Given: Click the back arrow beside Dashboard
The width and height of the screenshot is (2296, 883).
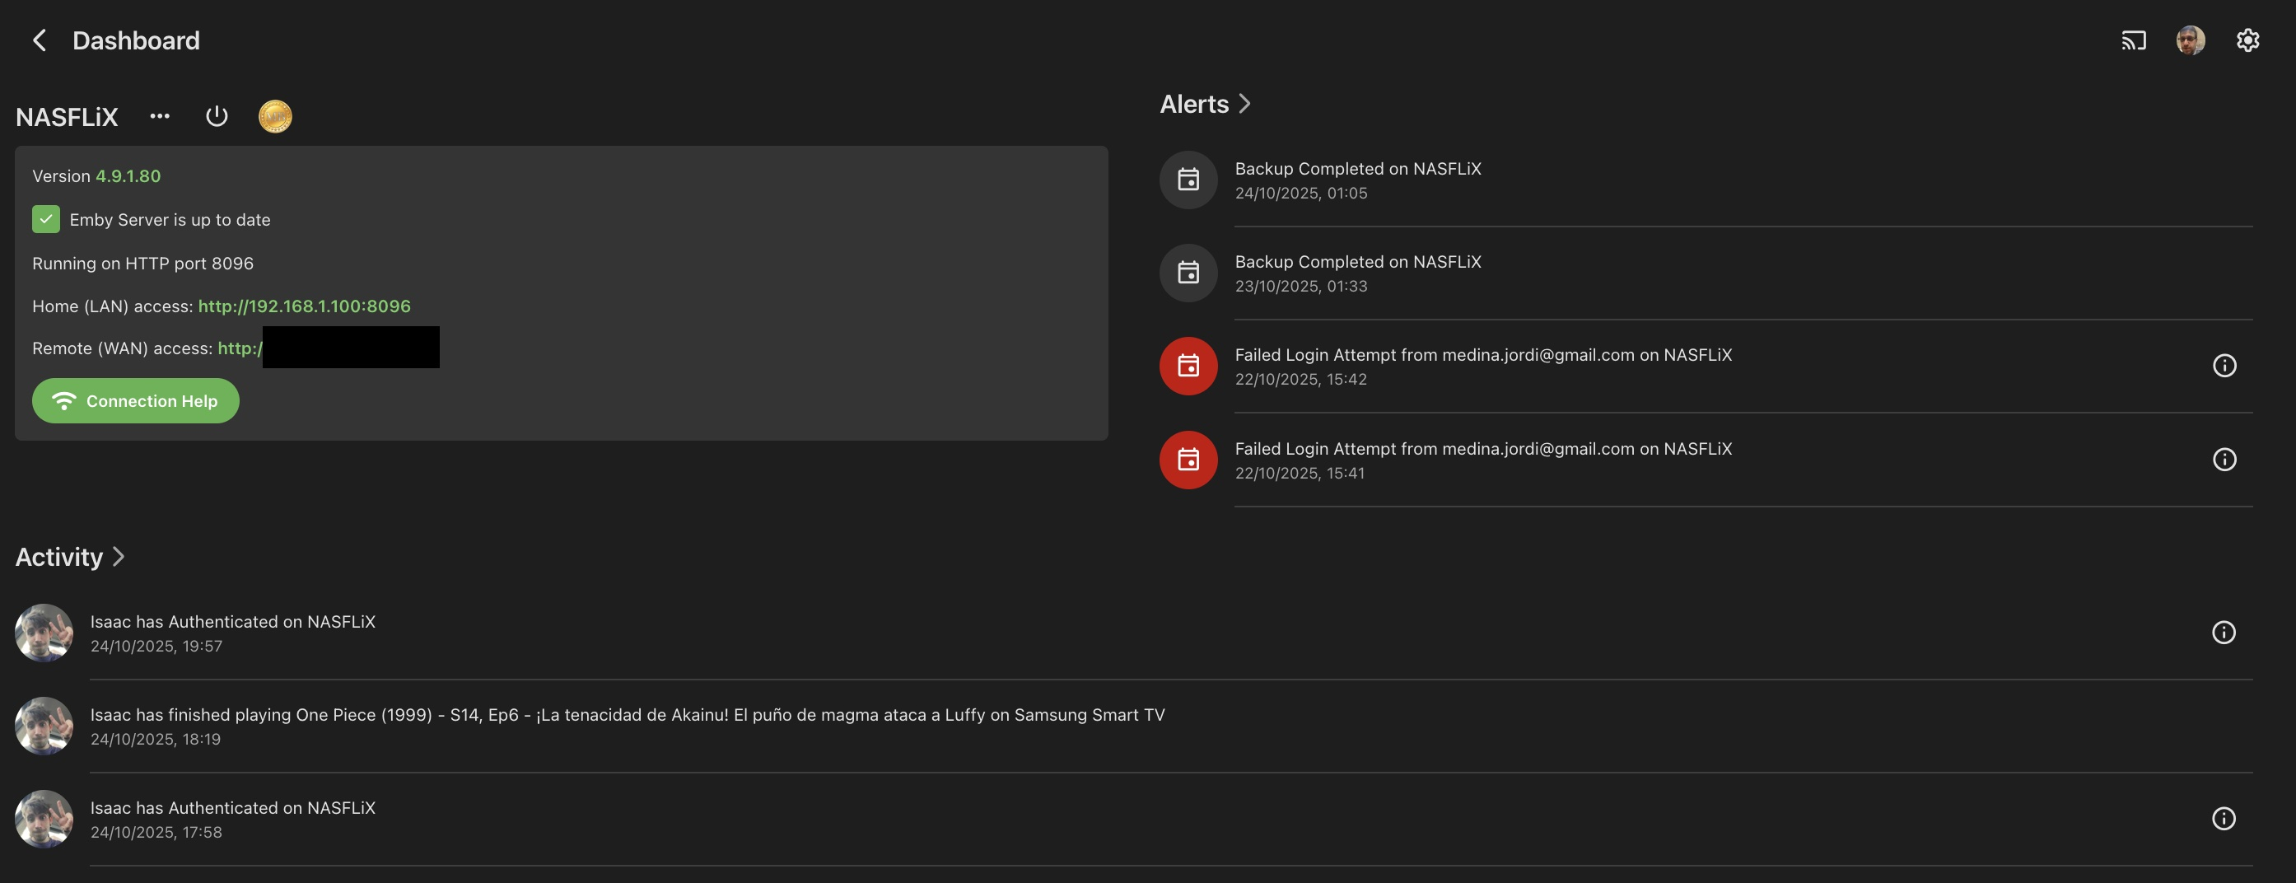Looking at the screenshot, I should click(x=40, y=40).
